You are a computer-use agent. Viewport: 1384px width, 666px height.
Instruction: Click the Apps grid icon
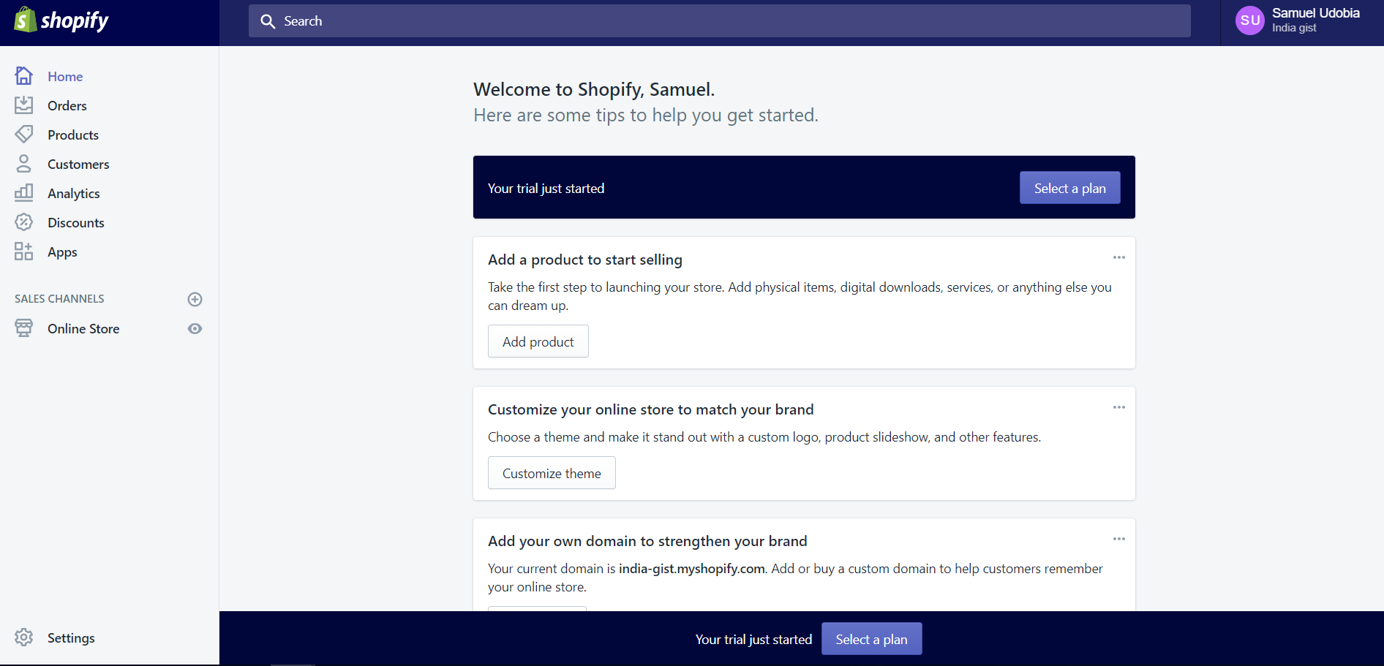pyautogui.click(x=24, y=251)
